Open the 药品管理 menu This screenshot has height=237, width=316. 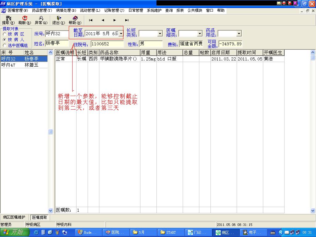tap(42, 10)
